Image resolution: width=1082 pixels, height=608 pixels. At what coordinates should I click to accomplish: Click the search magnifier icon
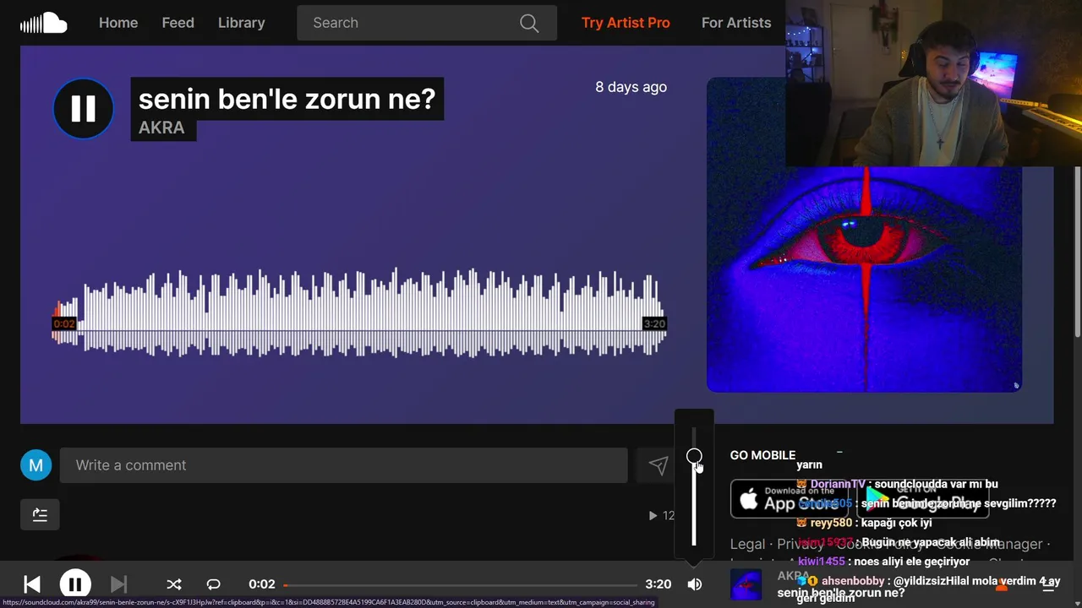click(x=529, y=23)
